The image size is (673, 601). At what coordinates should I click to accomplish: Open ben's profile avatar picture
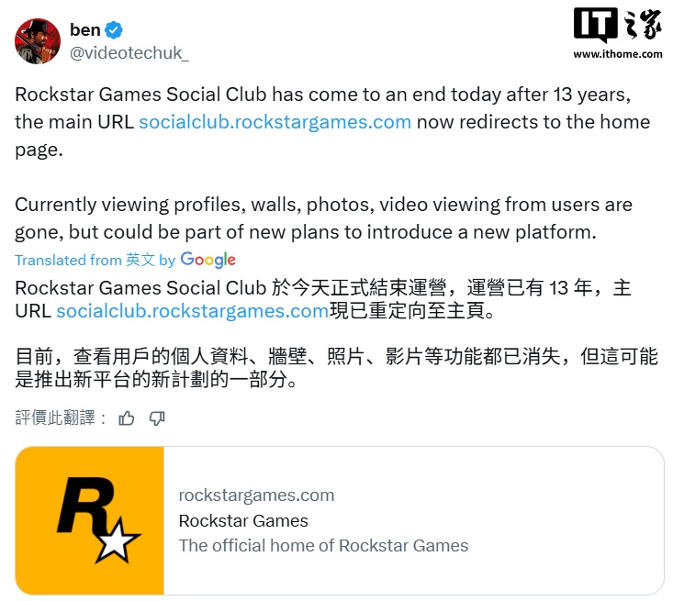(x=38, y=41)
